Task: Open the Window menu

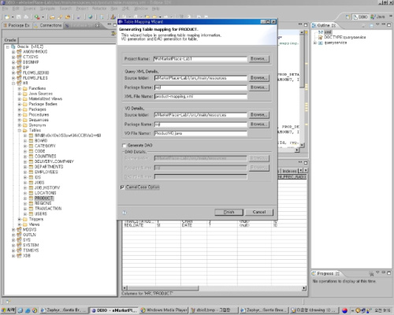Action: point(141,9)
